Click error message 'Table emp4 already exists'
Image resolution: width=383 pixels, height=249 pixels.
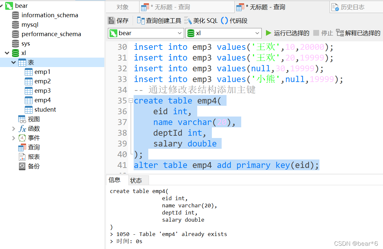click(x=183, y=234)
